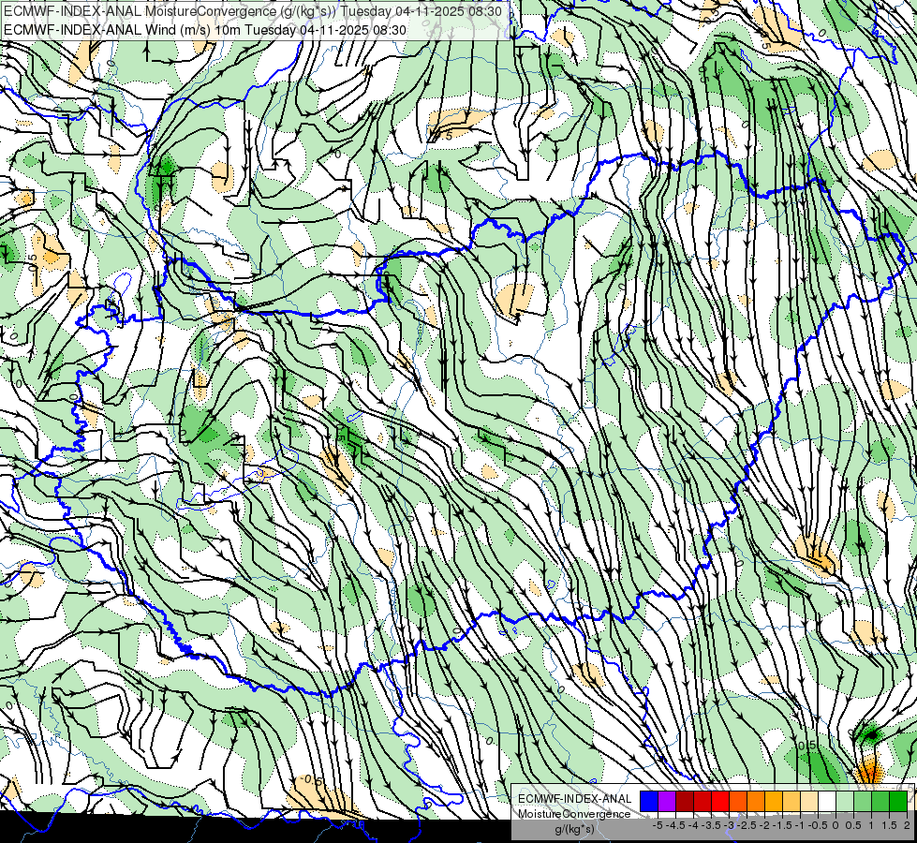Click the '-4.5' value on the legend scale

(x=675, y=825)
